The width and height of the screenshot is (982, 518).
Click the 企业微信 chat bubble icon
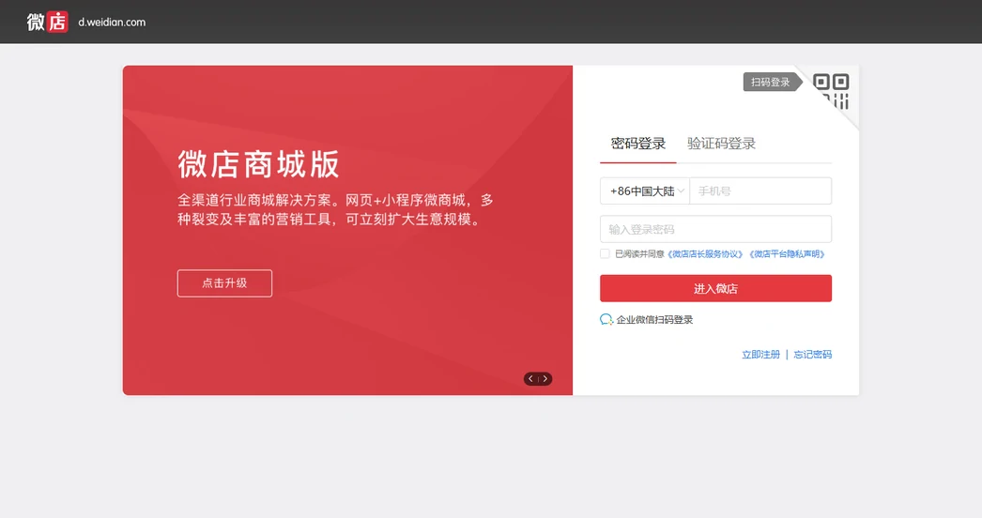[606, 319]
